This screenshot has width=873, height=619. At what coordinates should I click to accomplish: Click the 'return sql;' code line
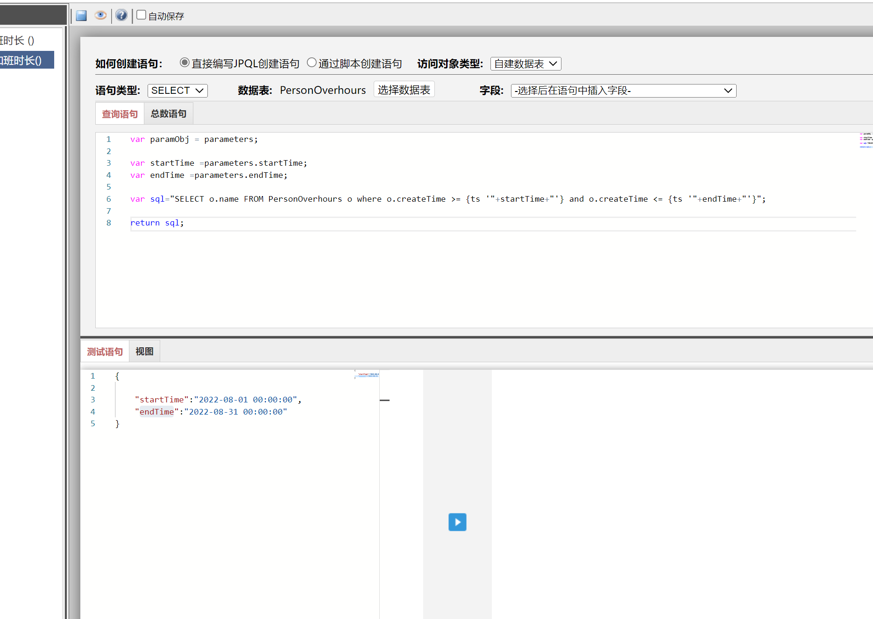coord(157,223)
